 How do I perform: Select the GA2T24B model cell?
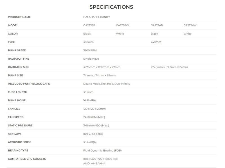coord(157,25)
